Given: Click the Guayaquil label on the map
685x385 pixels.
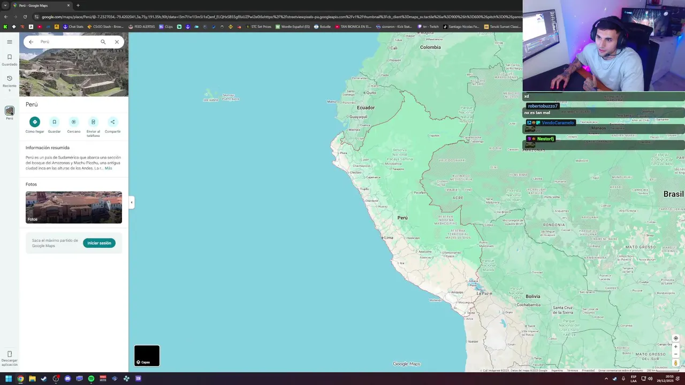Looking at the screenshot, I should click(x=358, y=117).
